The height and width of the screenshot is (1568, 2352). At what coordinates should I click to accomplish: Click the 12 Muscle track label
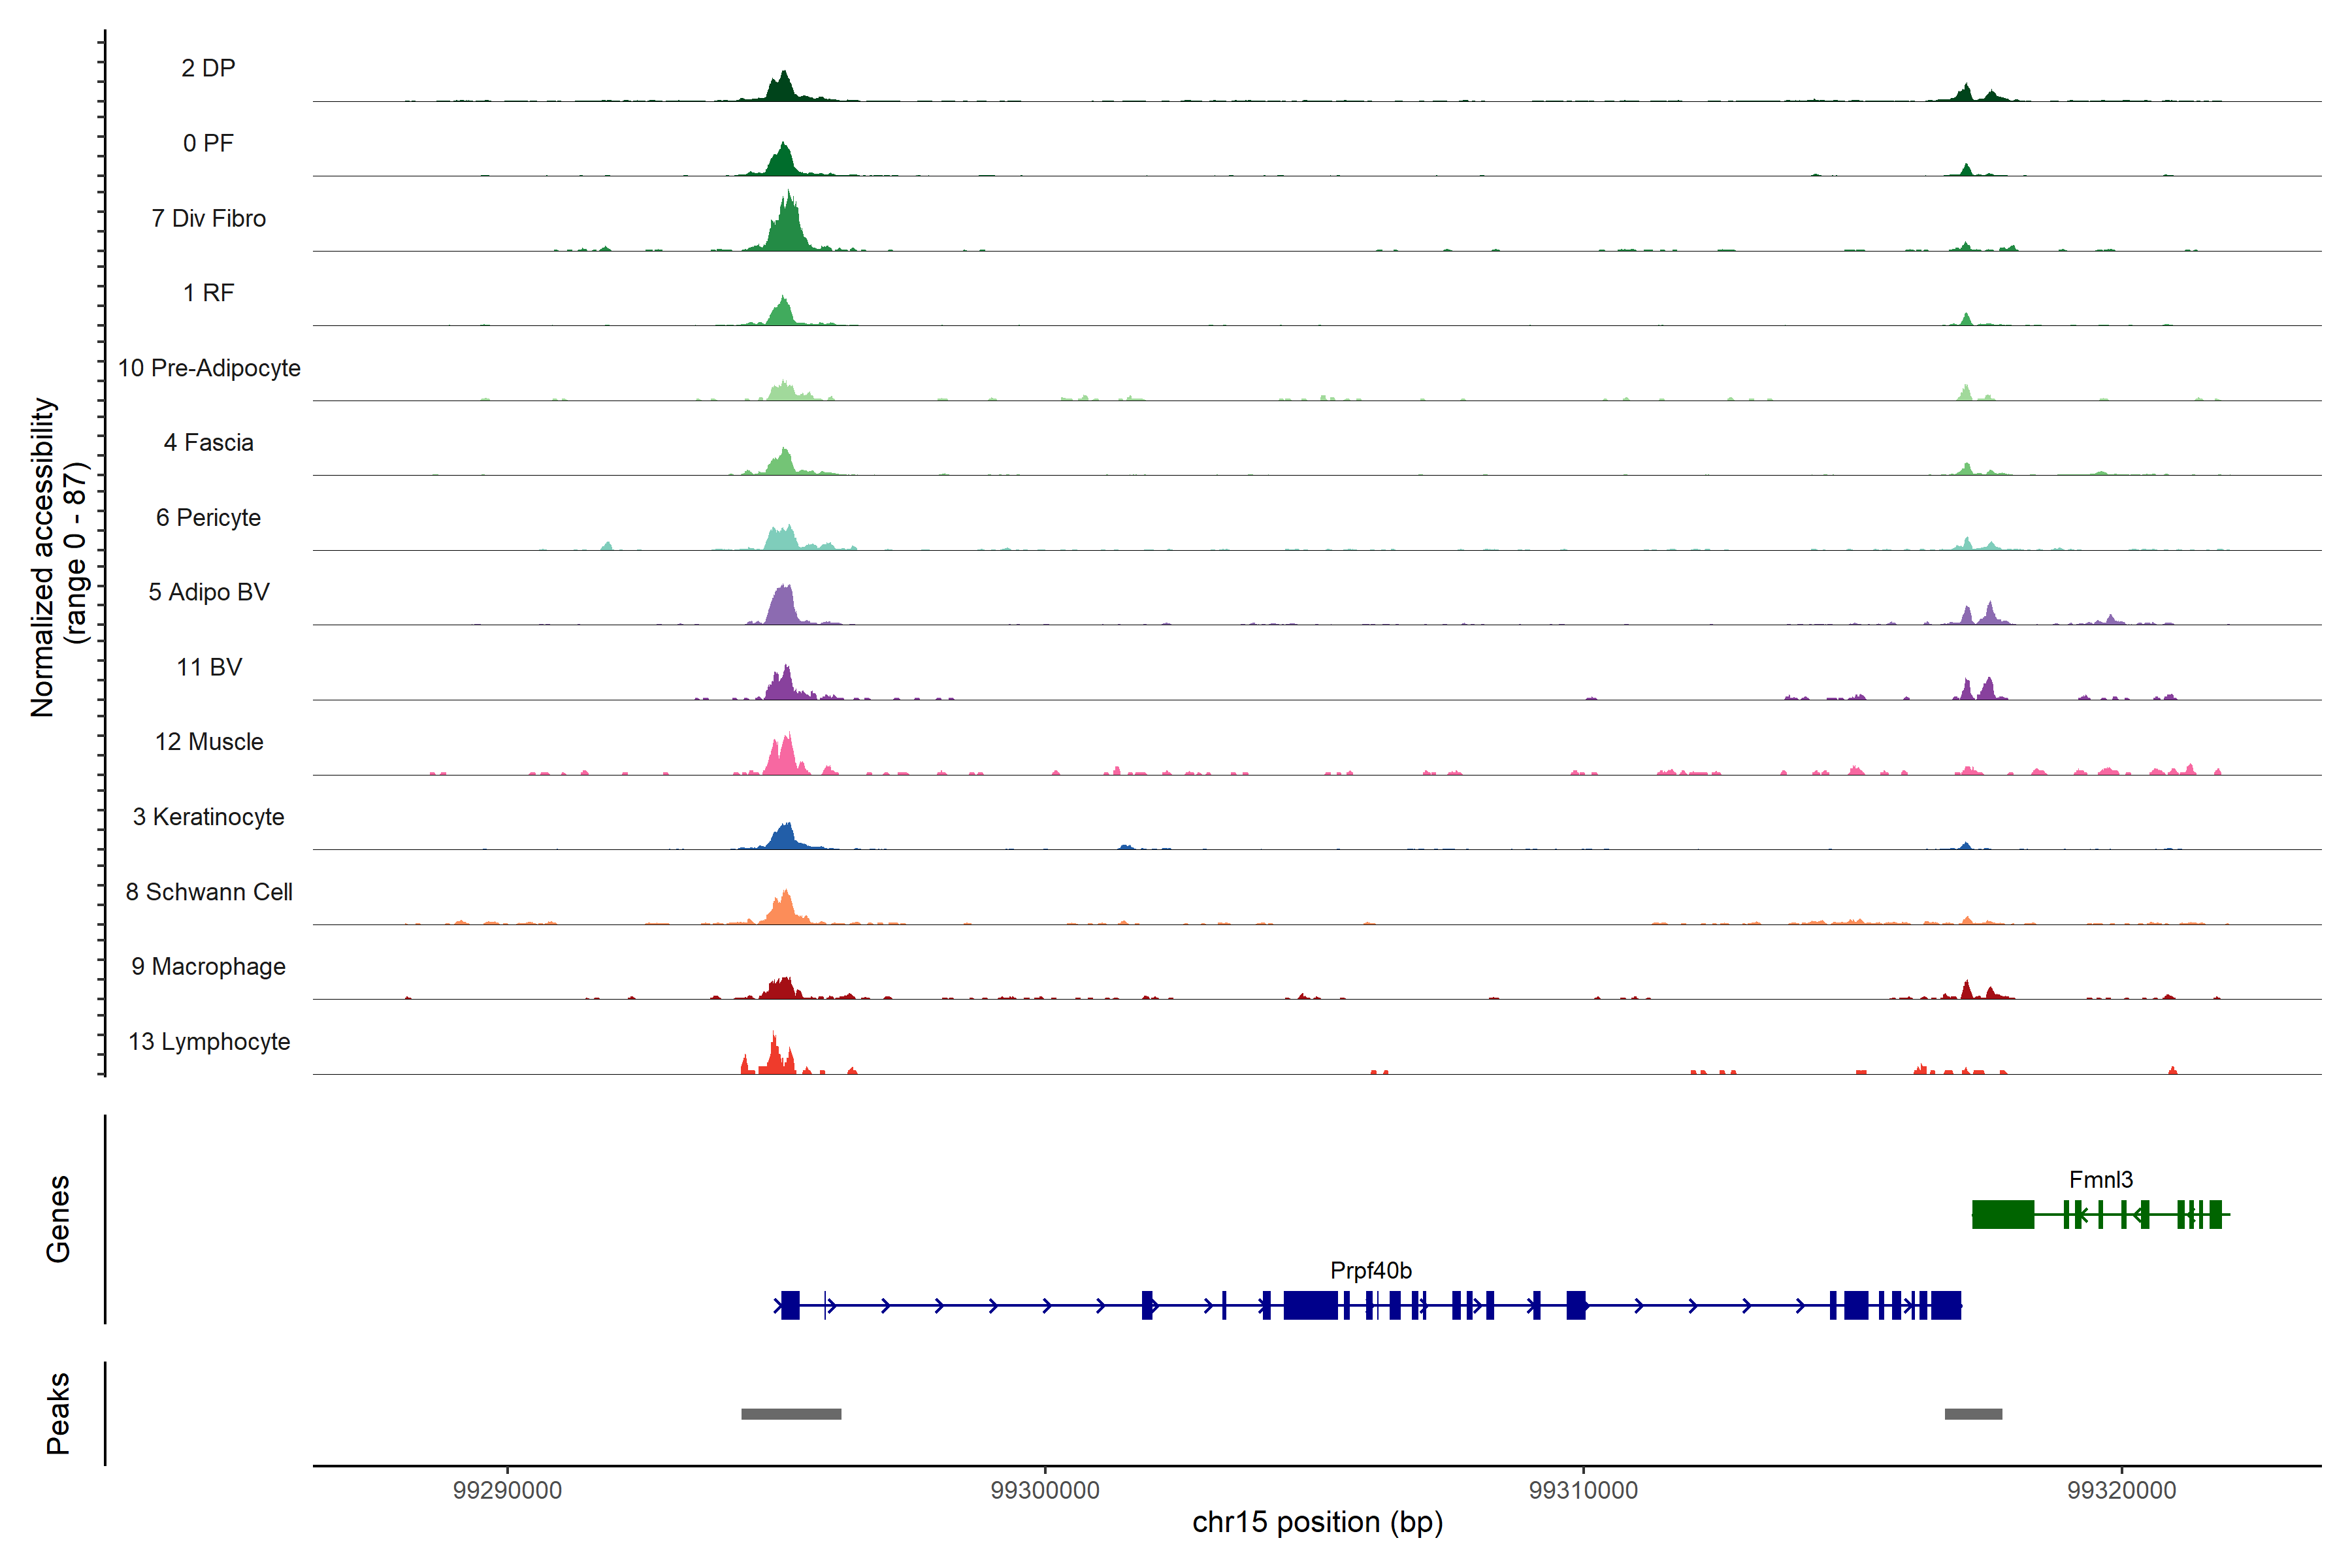(209, 742)
